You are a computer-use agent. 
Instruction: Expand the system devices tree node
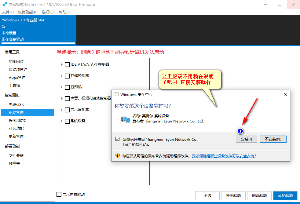(x=62, y=121)
